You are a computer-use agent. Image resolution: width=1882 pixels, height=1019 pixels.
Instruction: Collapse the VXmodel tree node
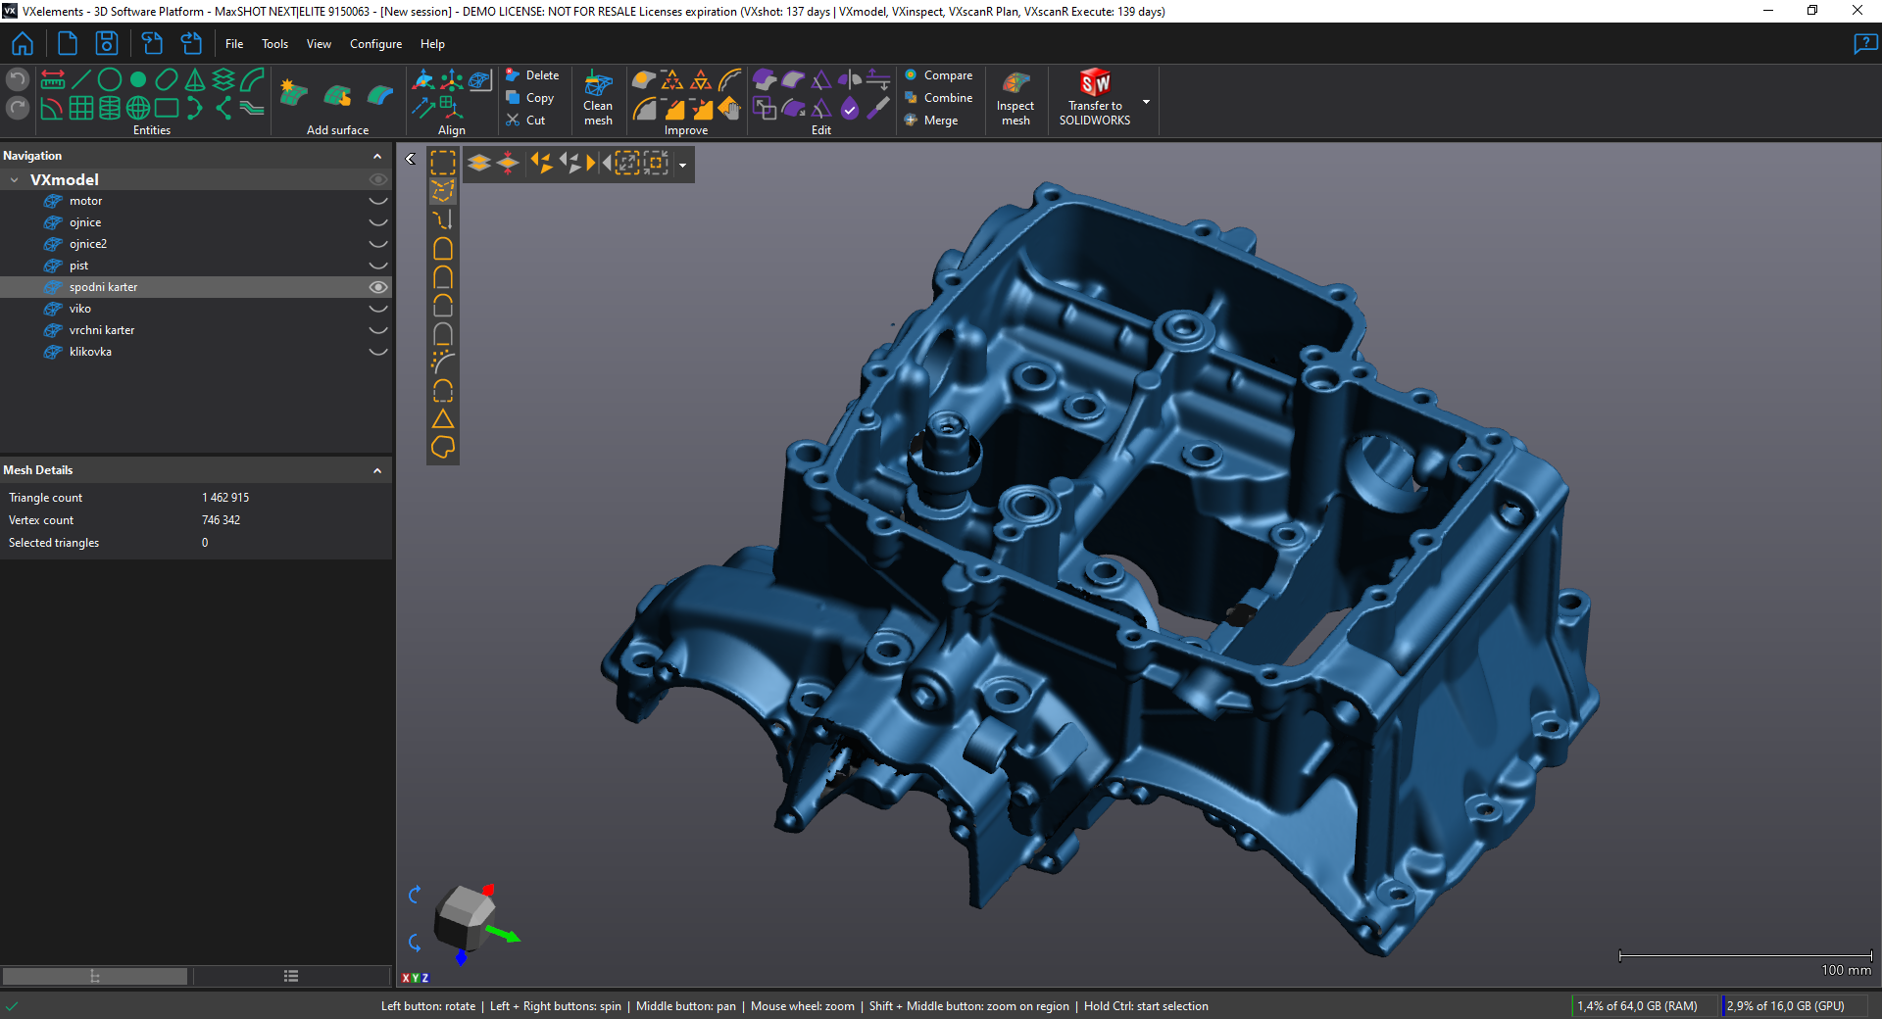pos(15,180)
